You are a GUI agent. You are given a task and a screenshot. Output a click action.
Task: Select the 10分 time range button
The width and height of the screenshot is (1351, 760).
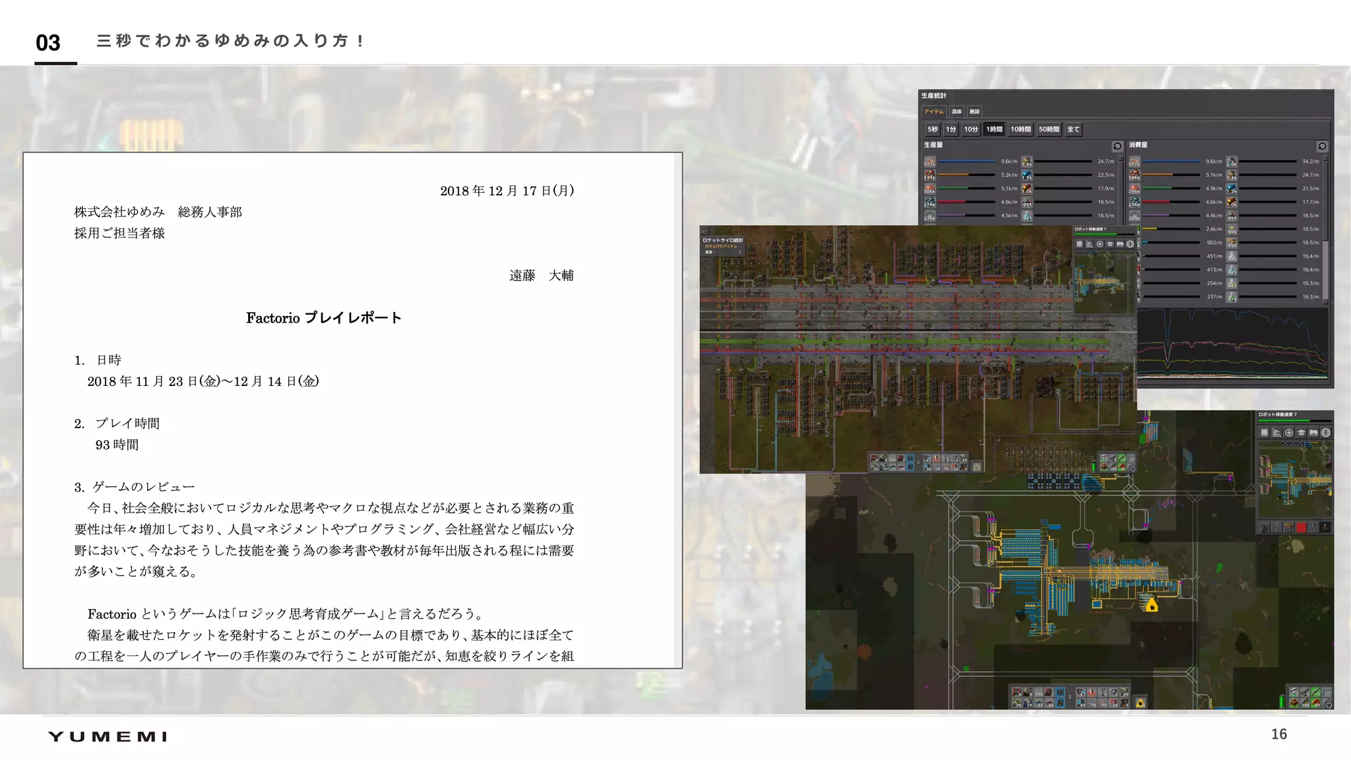[970, 129]
